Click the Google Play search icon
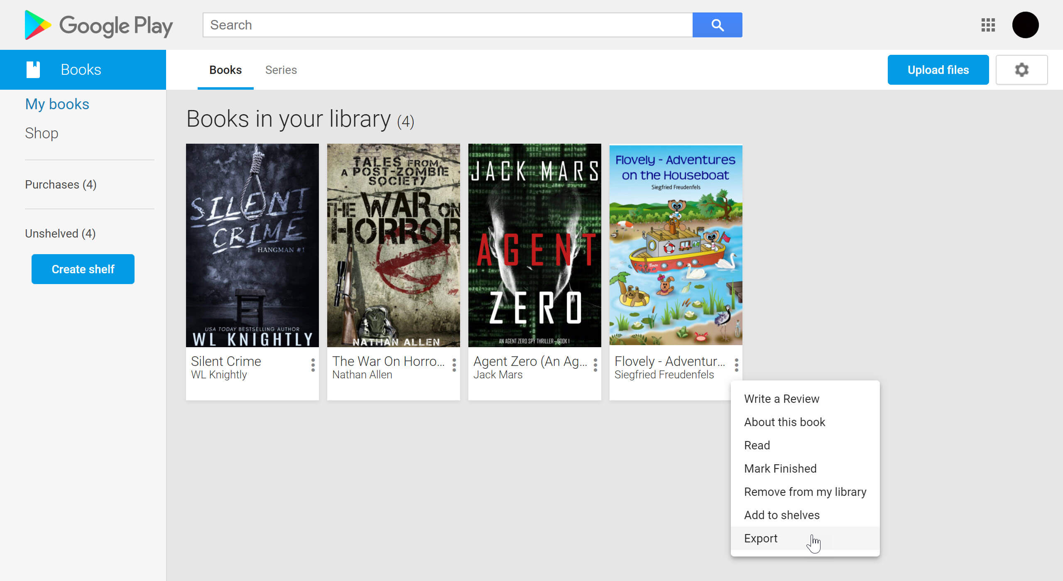The image size is (1063, 581). point(718,25)
